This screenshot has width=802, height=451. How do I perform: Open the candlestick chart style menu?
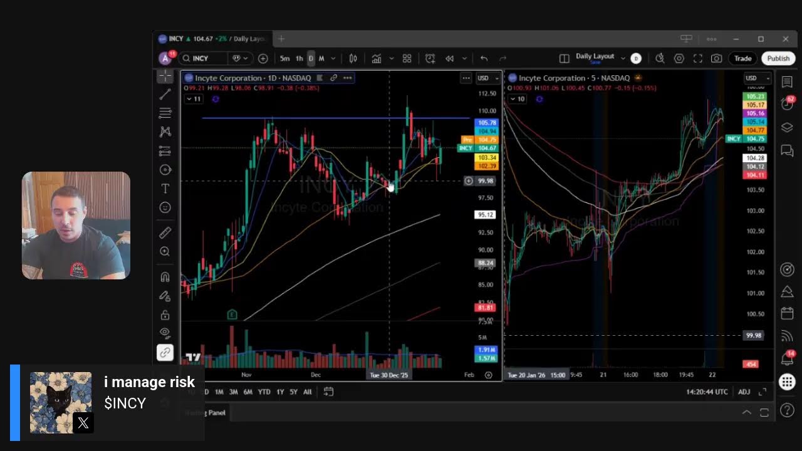[x=353, y=58]
